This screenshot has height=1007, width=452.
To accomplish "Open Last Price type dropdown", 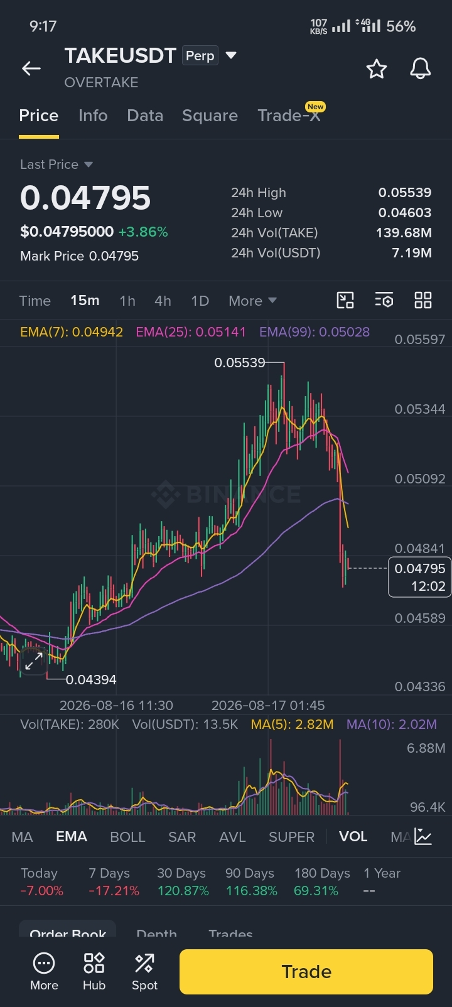I will (56, 164).
